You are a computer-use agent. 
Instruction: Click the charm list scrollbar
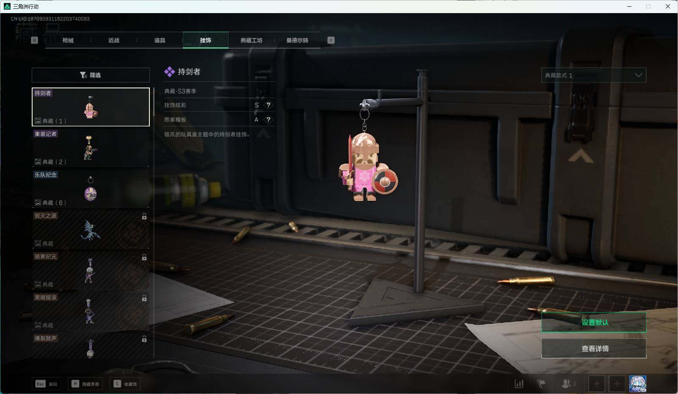pos(154,102)
